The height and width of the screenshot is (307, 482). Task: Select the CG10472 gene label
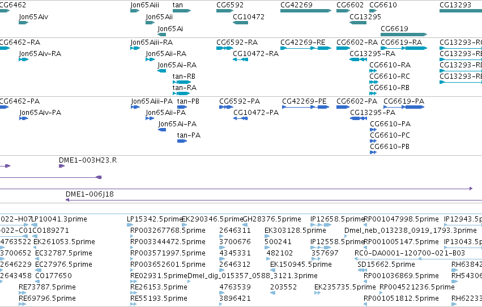(249, 16)
